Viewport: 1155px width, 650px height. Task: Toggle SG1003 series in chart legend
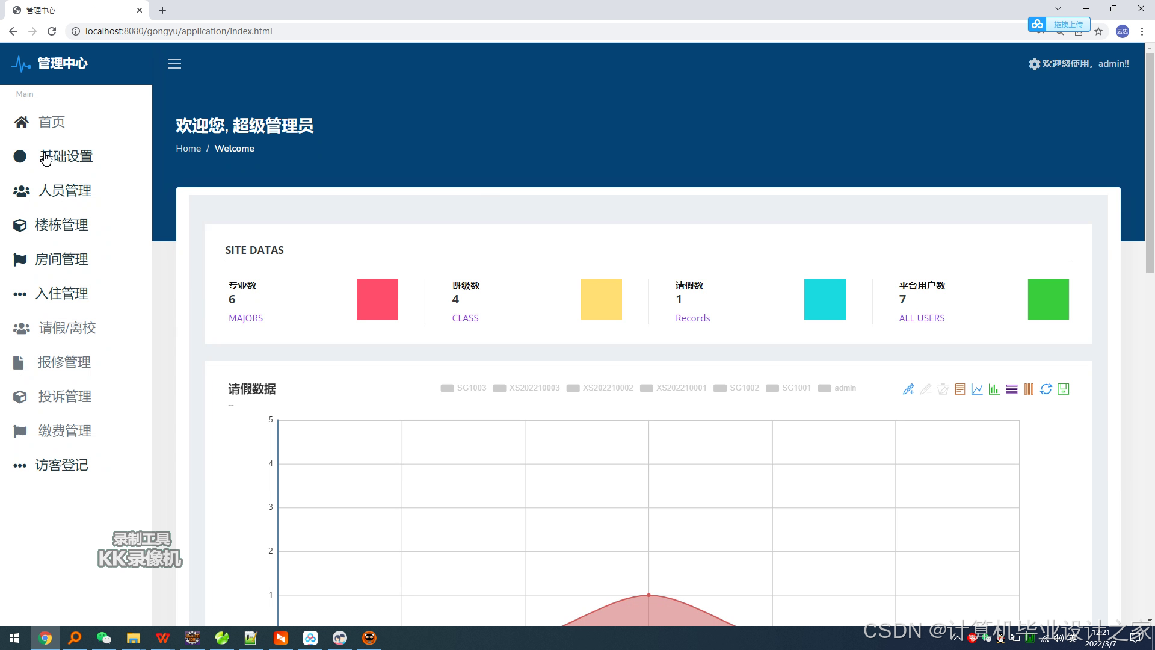pos(463,388)
